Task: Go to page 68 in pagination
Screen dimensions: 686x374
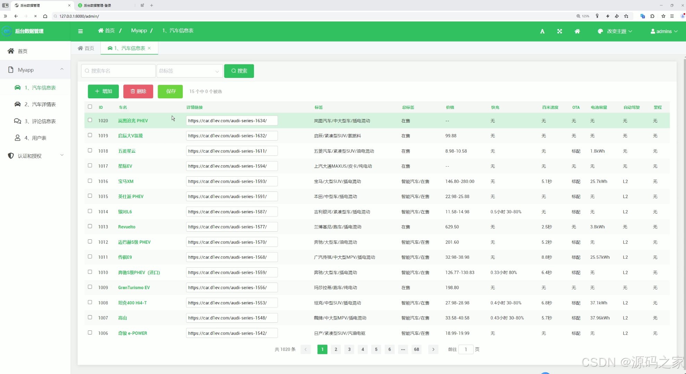Action: tap(416, 349)
